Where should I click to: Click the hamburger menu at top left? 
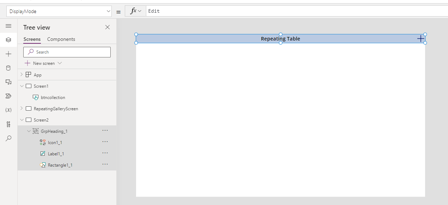tap(8, 26)
